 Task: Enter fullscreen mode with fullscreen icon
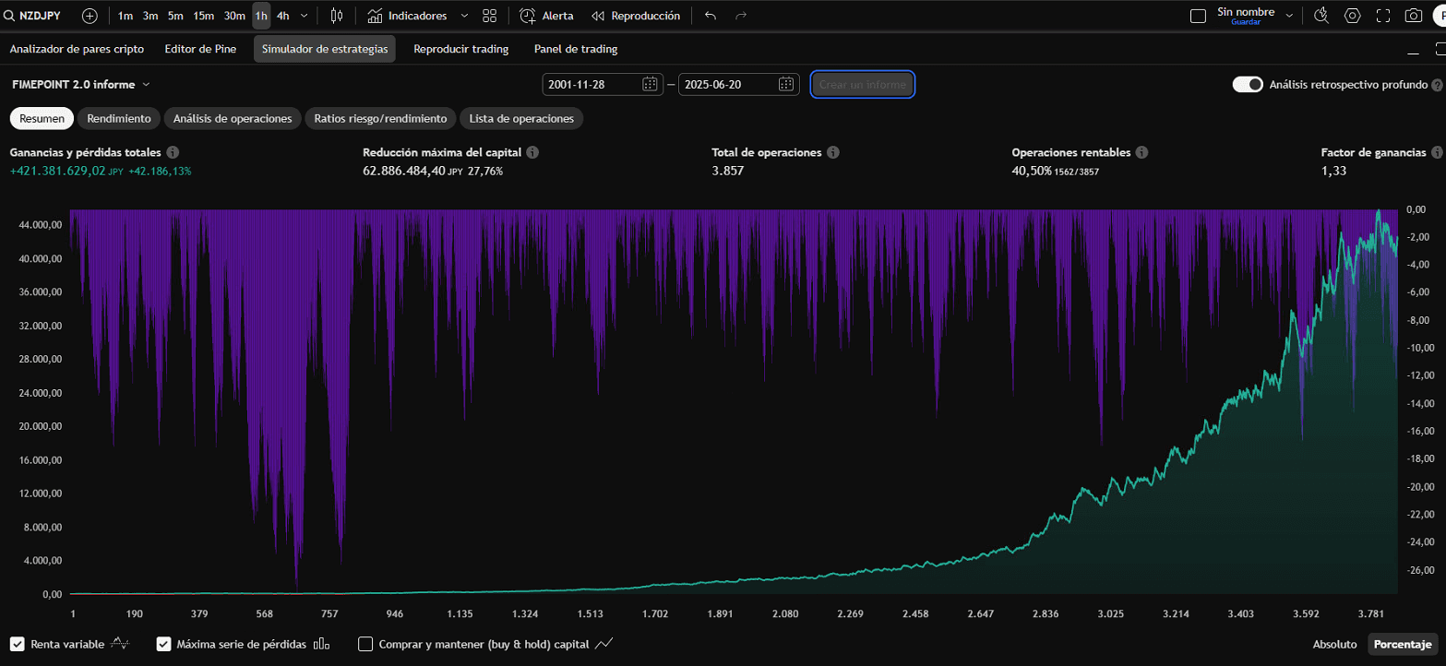point(1382,16)
